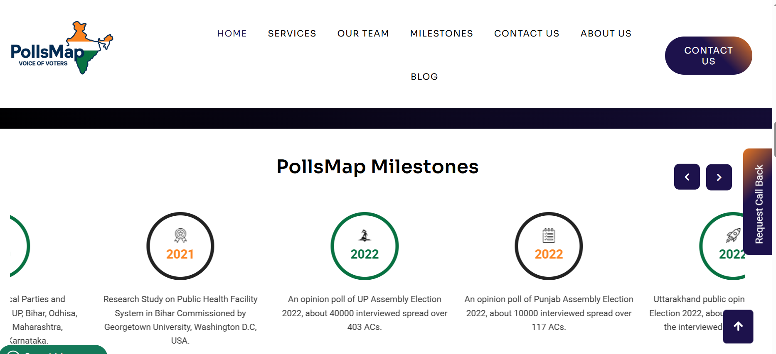Open Contact Us in the navigation menu
The image size is (776, 354).
(527, 33)
